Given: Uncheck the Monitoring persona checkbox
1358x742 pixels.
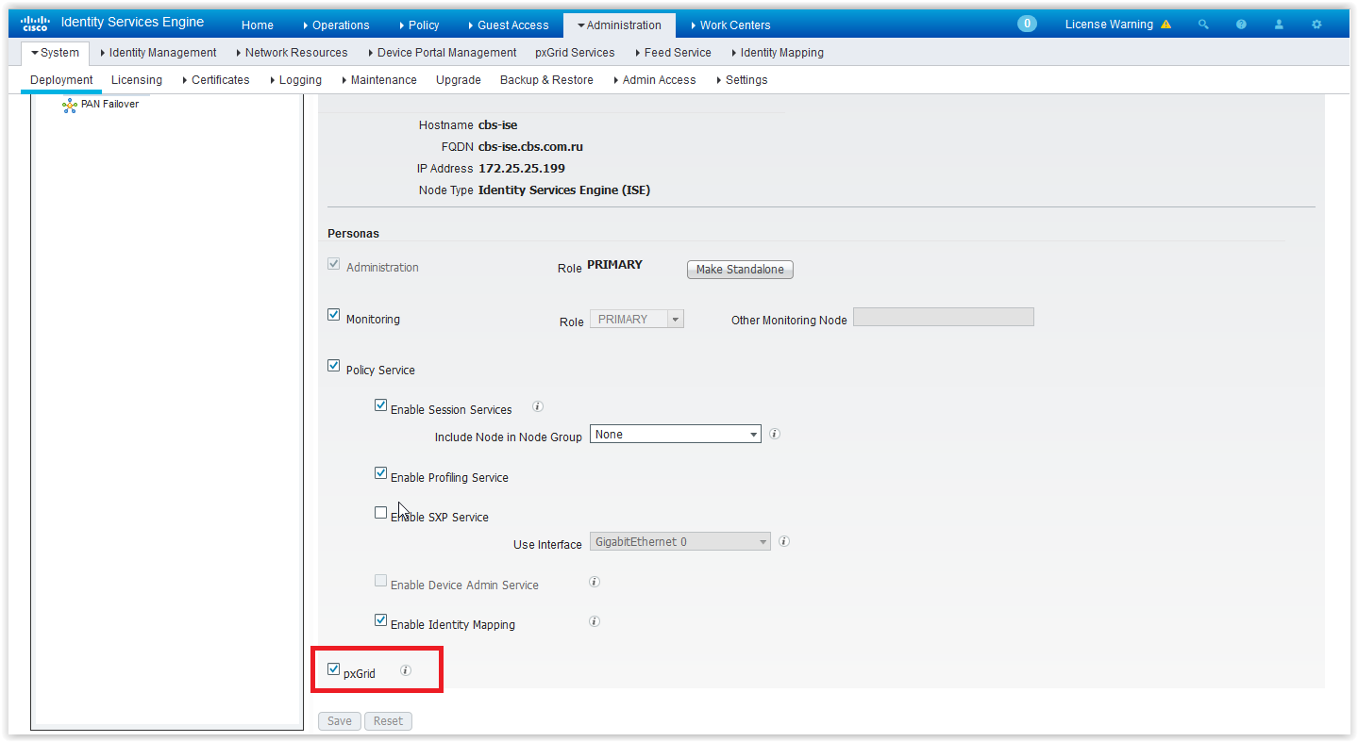Looking at the screenshot, I should coord(333,315).
